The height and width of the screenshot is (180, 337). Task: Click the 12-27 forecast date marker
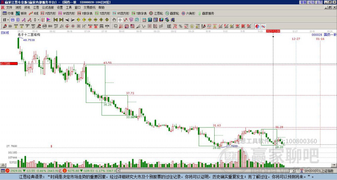296,39
